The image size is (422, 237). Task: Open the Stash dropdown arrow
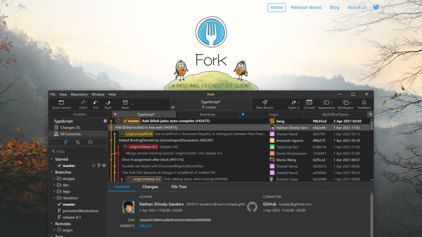pos(133,104)
